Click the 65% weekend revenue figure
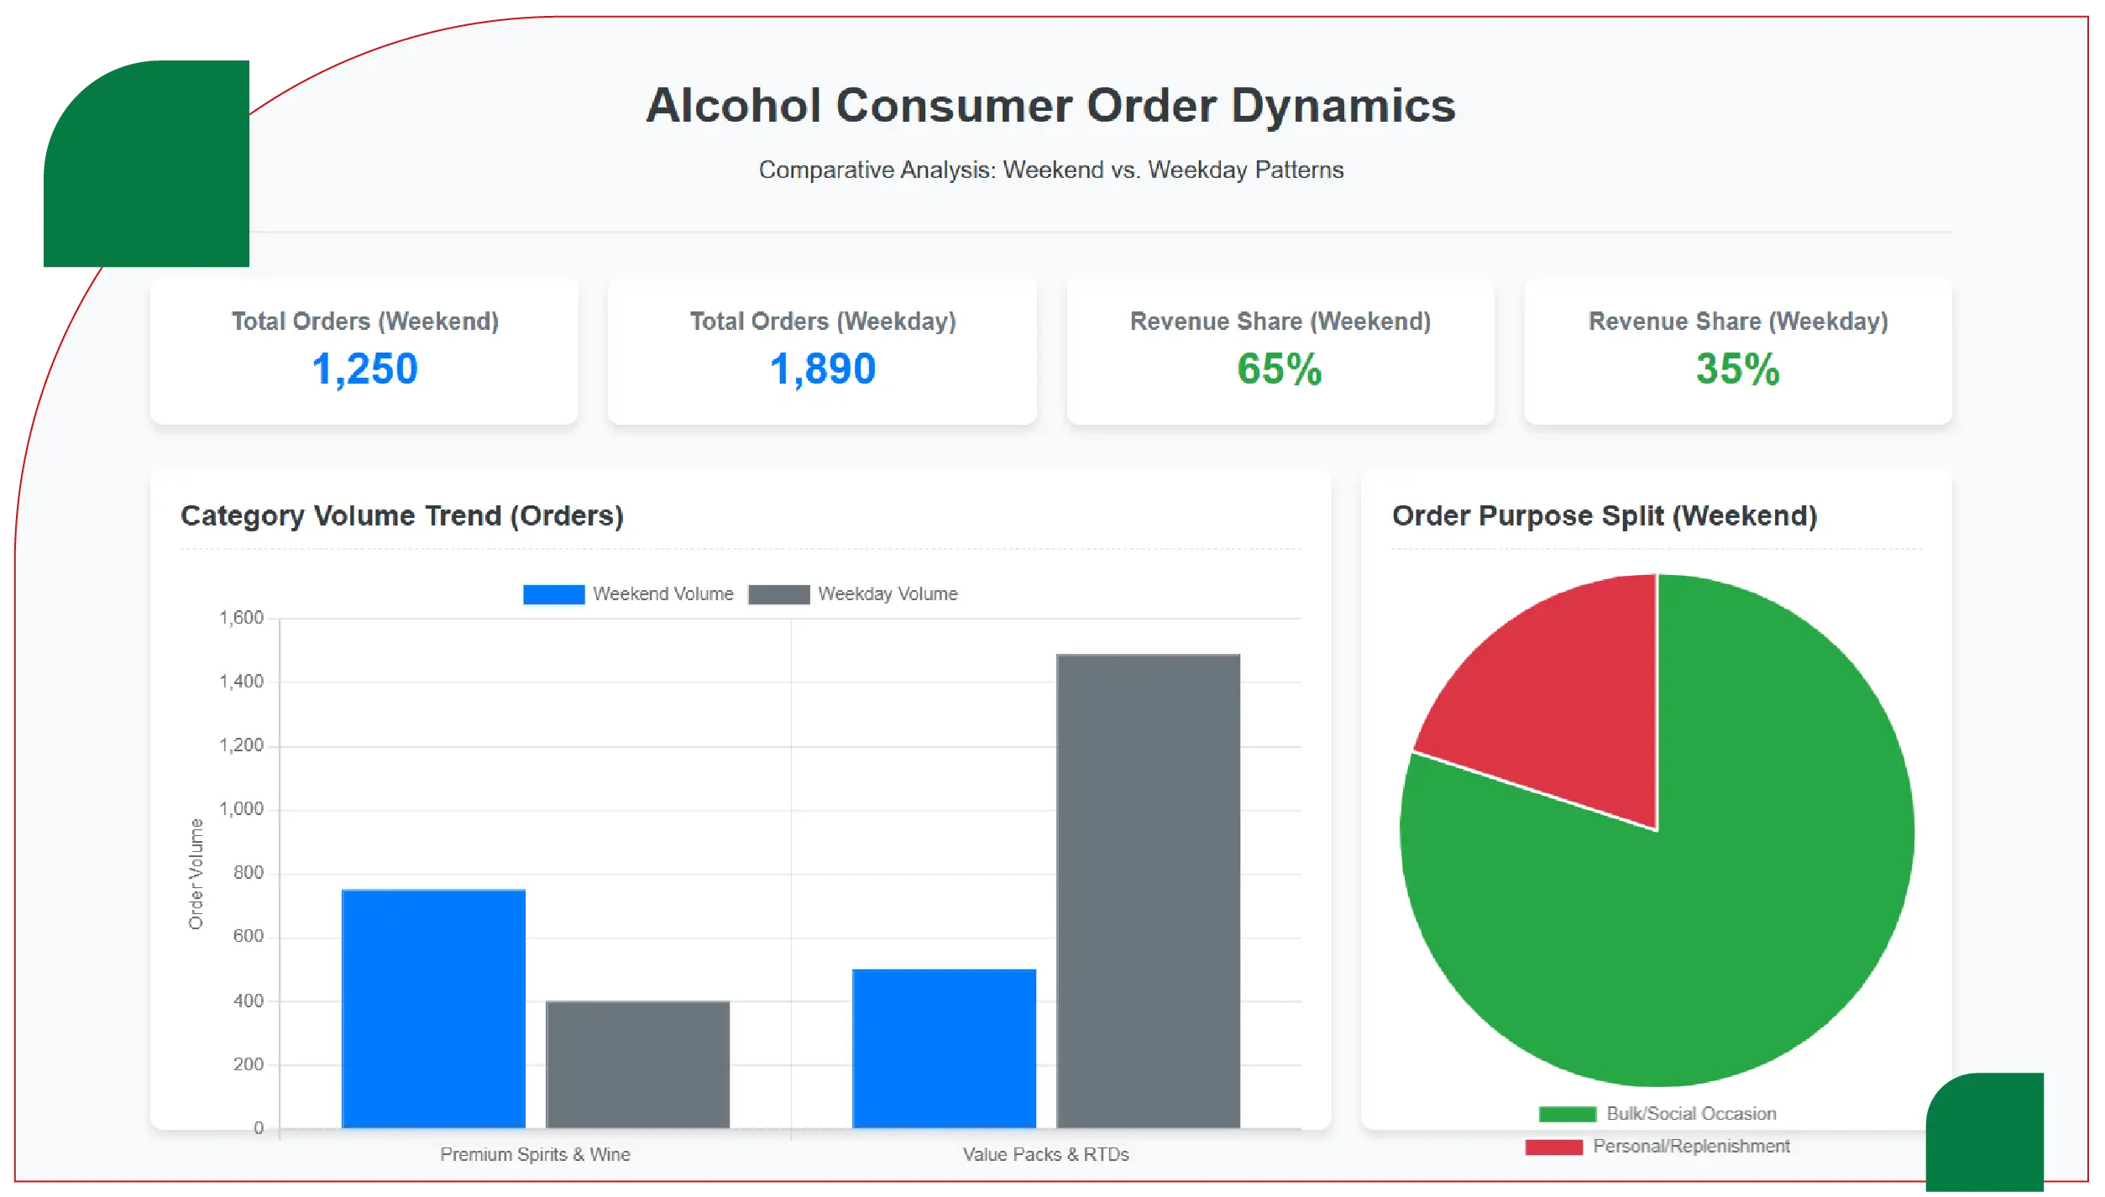2105x1197 pixels. point(1280,369)
